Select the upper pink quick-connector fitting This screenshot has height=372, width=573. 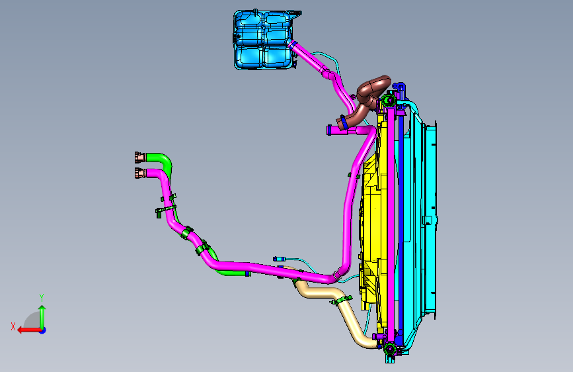pos(140,158)
